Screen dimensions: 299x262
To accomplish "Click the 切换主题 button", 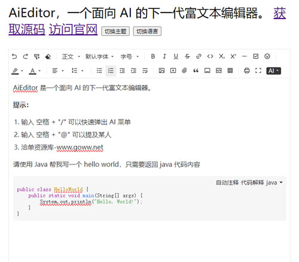I will coord(115,31).
